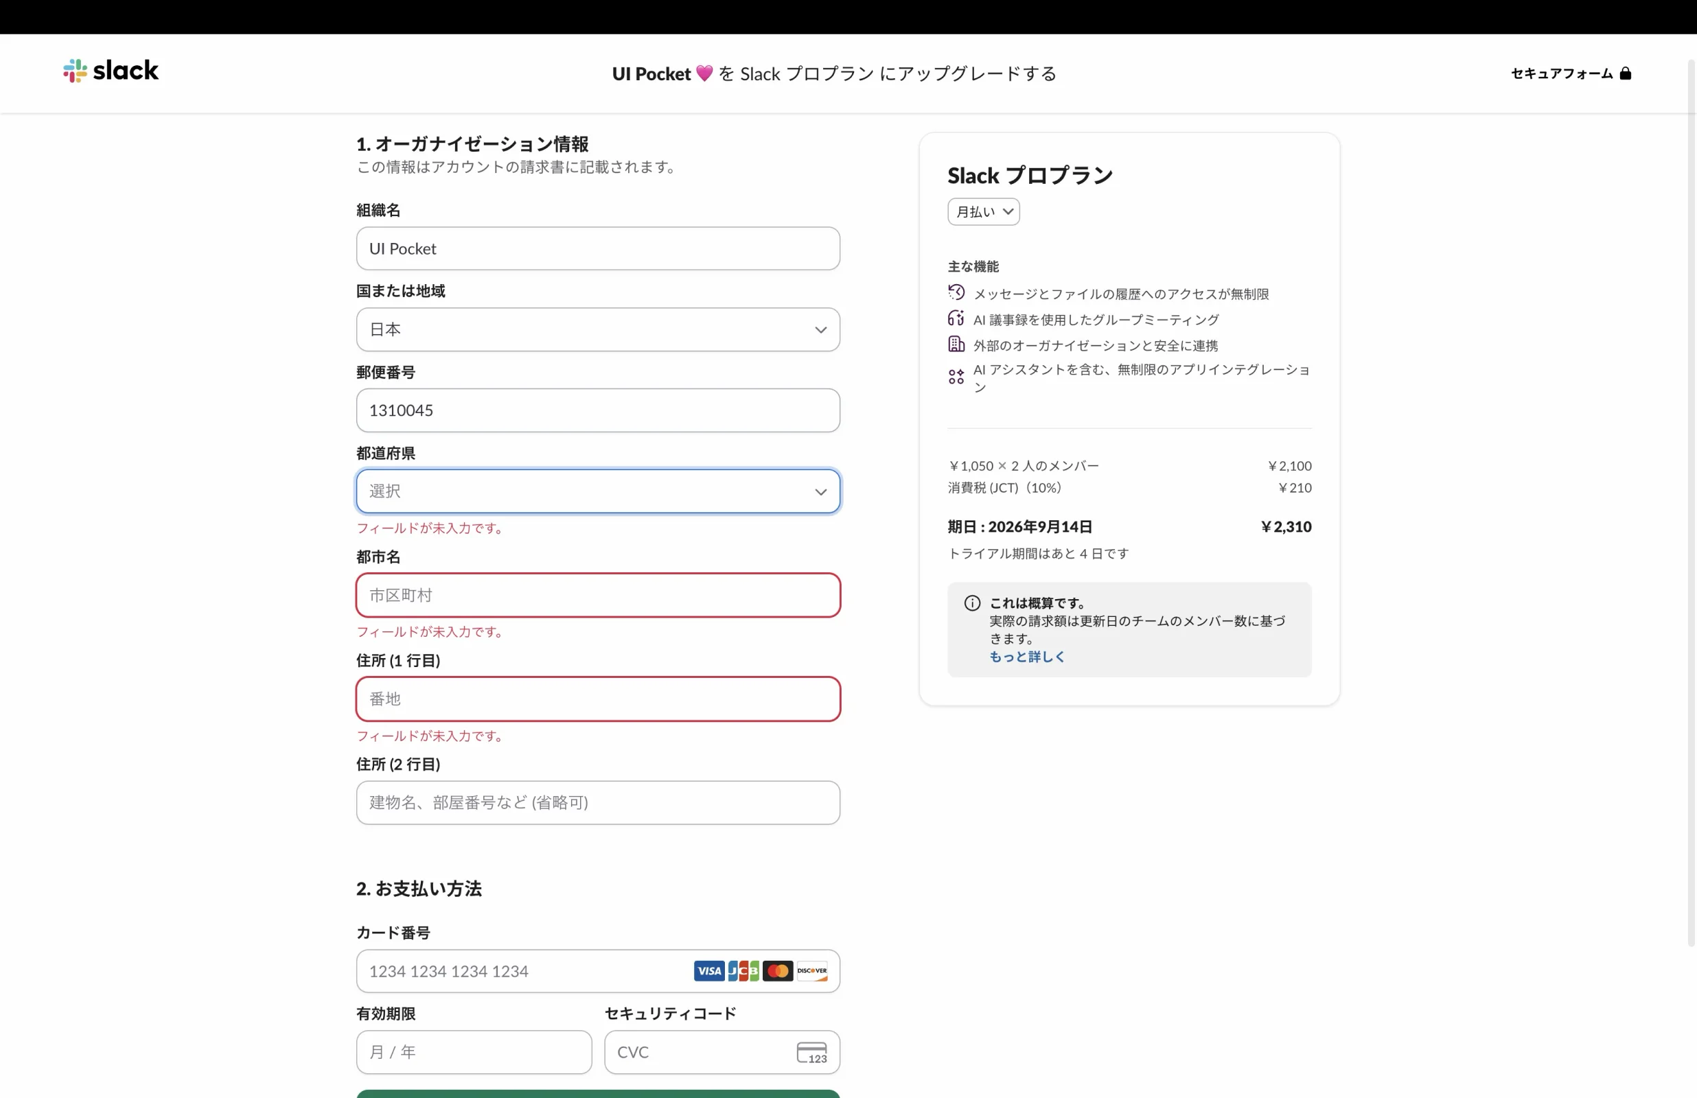The height and width of the screenshot is (1098, 1697).
Task: Open the 国または地域 country dropdown
Action: tap(598, 329)
